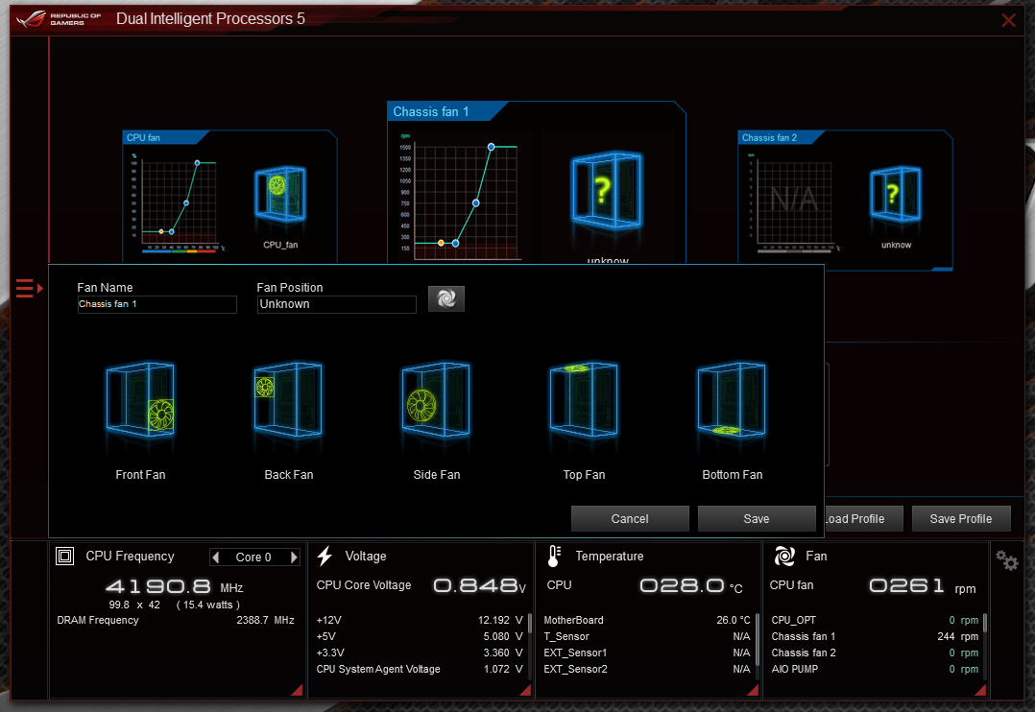
Task: Close the Dual Intelligent Processors window
Action: pos(1008,20)
